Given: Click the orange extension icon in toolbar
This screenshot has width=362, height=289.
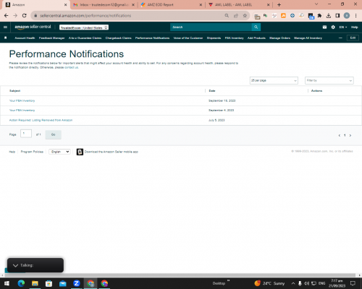Looking at the screenshot, I should coord(283,16).
